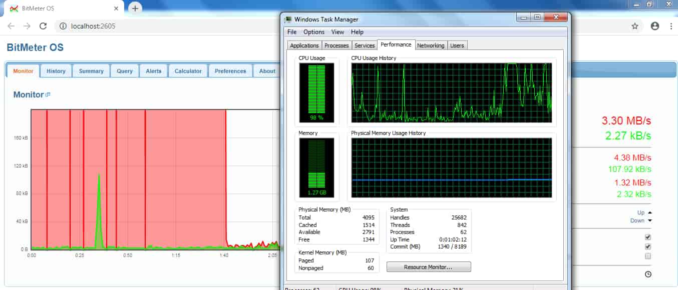This screenshot has height=290, width=678.
Task: Open a new browser tab
Action: [135, 8]
